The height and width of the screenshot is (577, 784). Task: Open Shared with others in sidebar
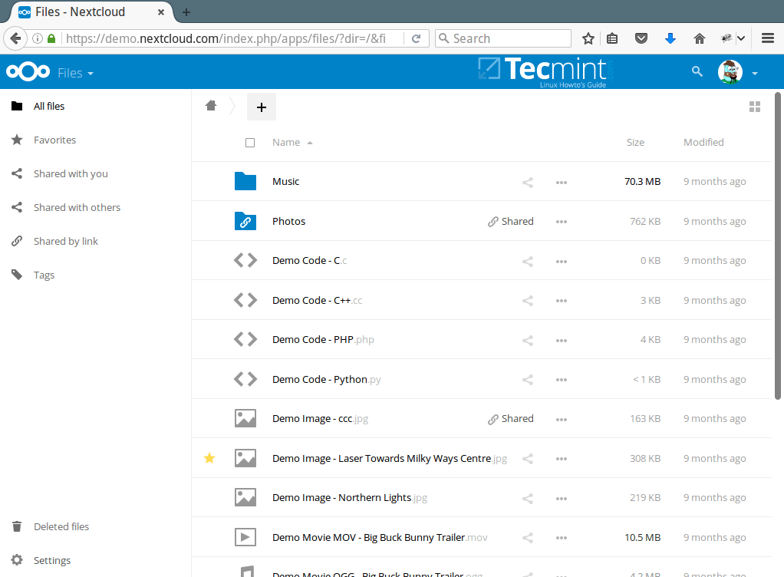pyautogui.click(x=77, y=207)
